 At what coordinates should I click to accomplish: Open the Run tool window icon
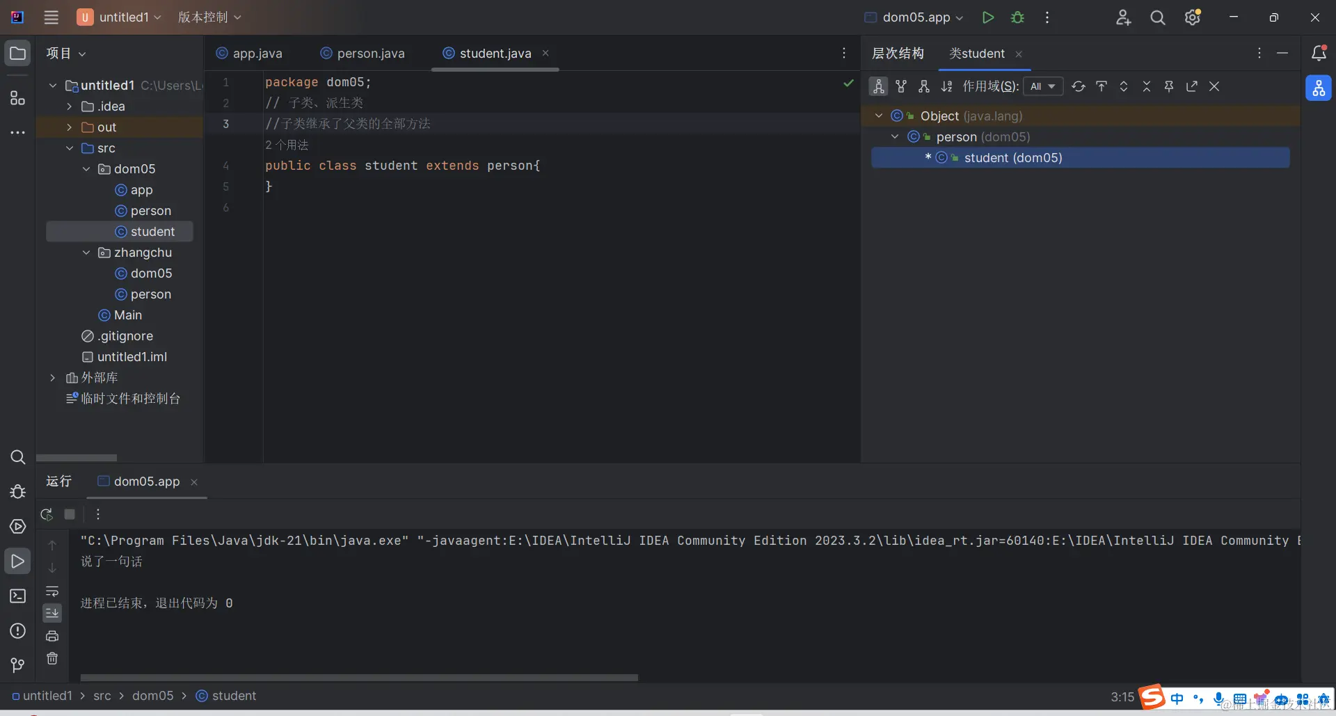17,562
